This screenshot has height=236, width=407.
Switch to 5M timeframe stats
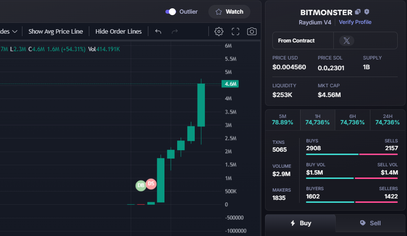pyautogui.click(x=283, y=119)
